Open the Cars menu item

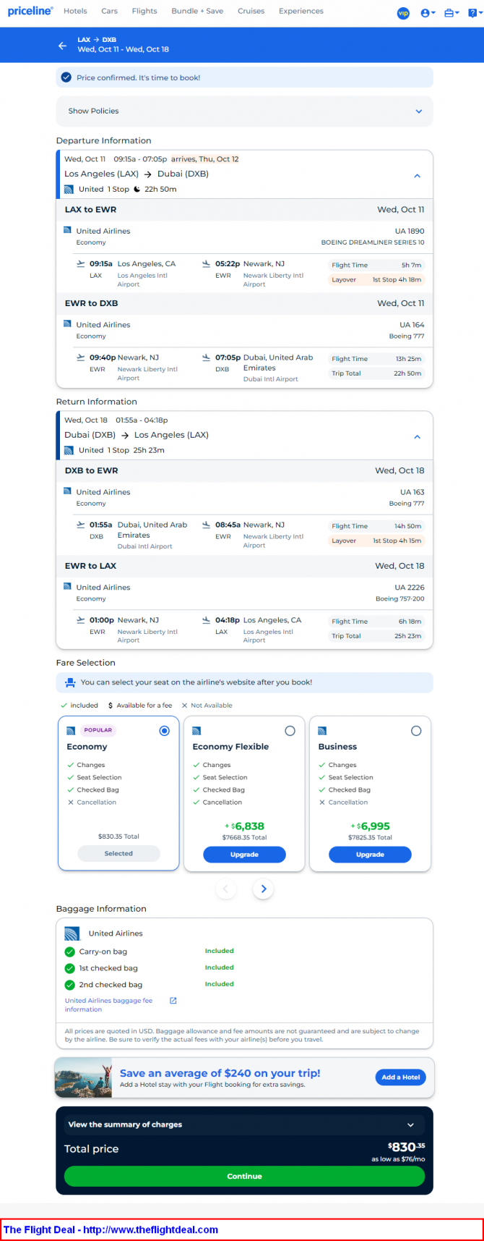tap(109, 11)
